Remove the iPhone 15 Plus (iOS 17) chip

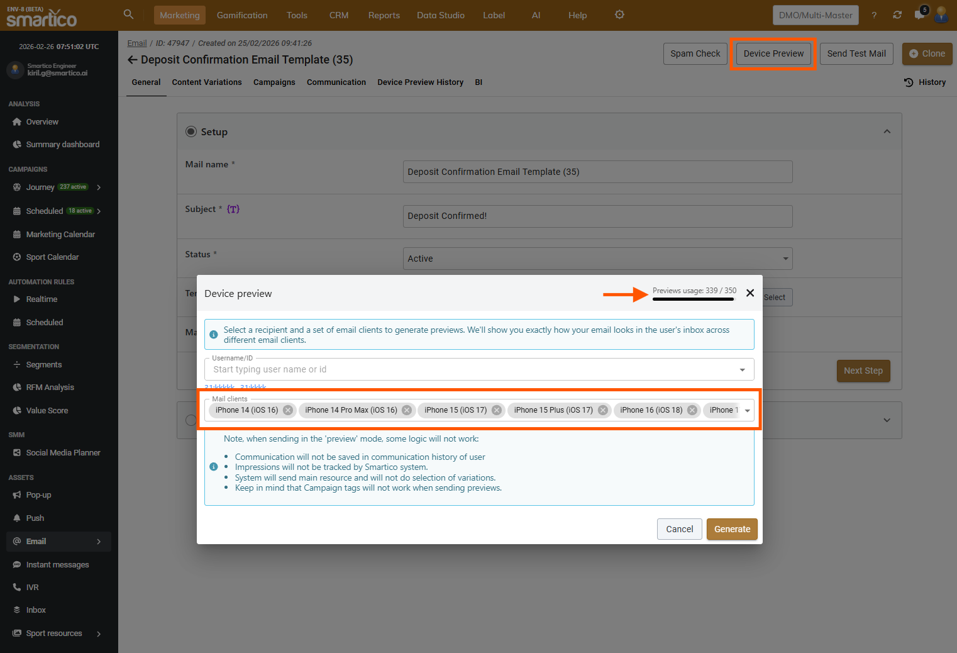click(603, 410)
